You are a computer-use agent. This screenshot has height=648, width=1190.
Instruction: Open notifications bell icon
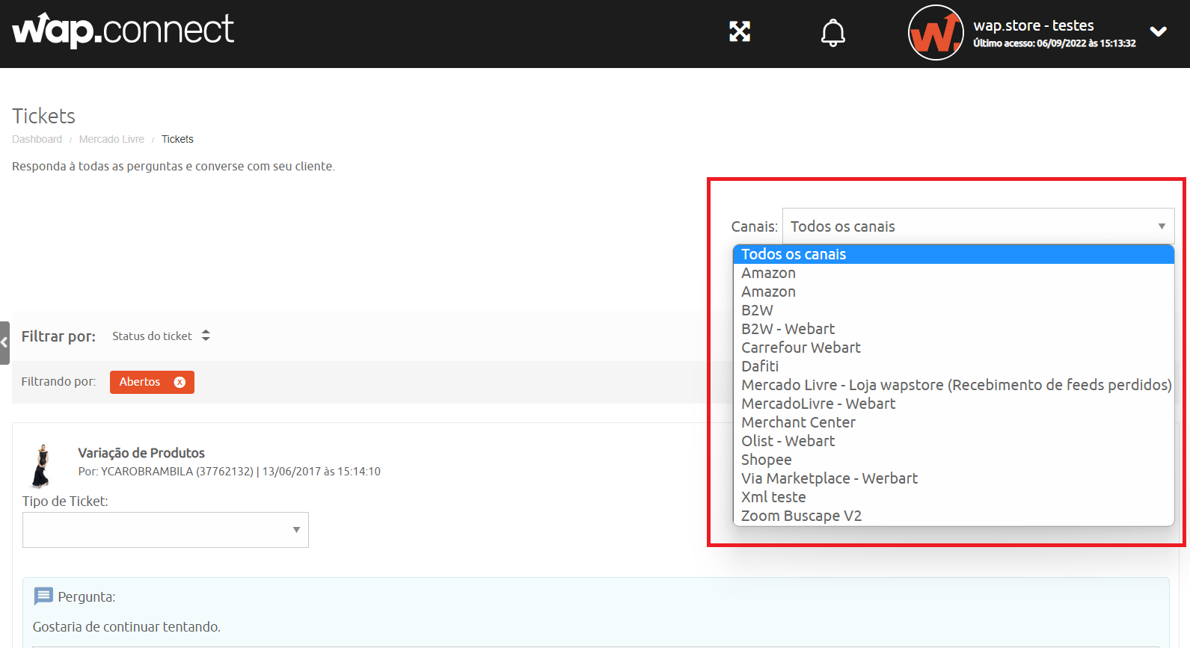pos(833,33)
